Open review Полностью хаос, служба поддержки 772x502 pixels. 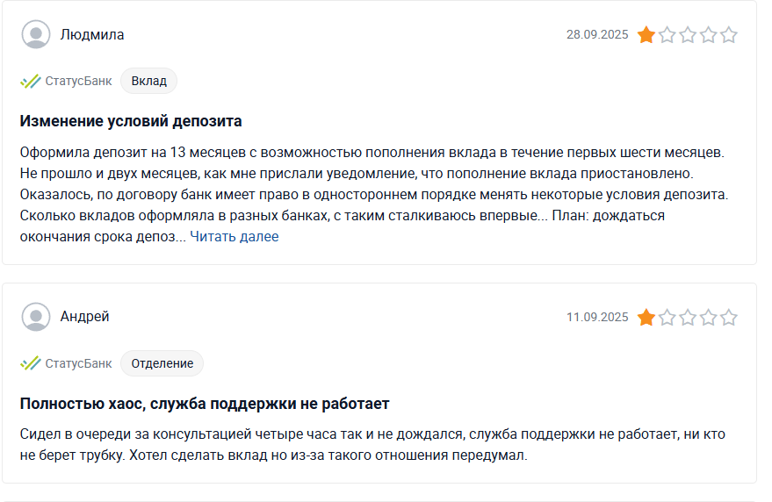pyautogui.click(x=205, y=404)
